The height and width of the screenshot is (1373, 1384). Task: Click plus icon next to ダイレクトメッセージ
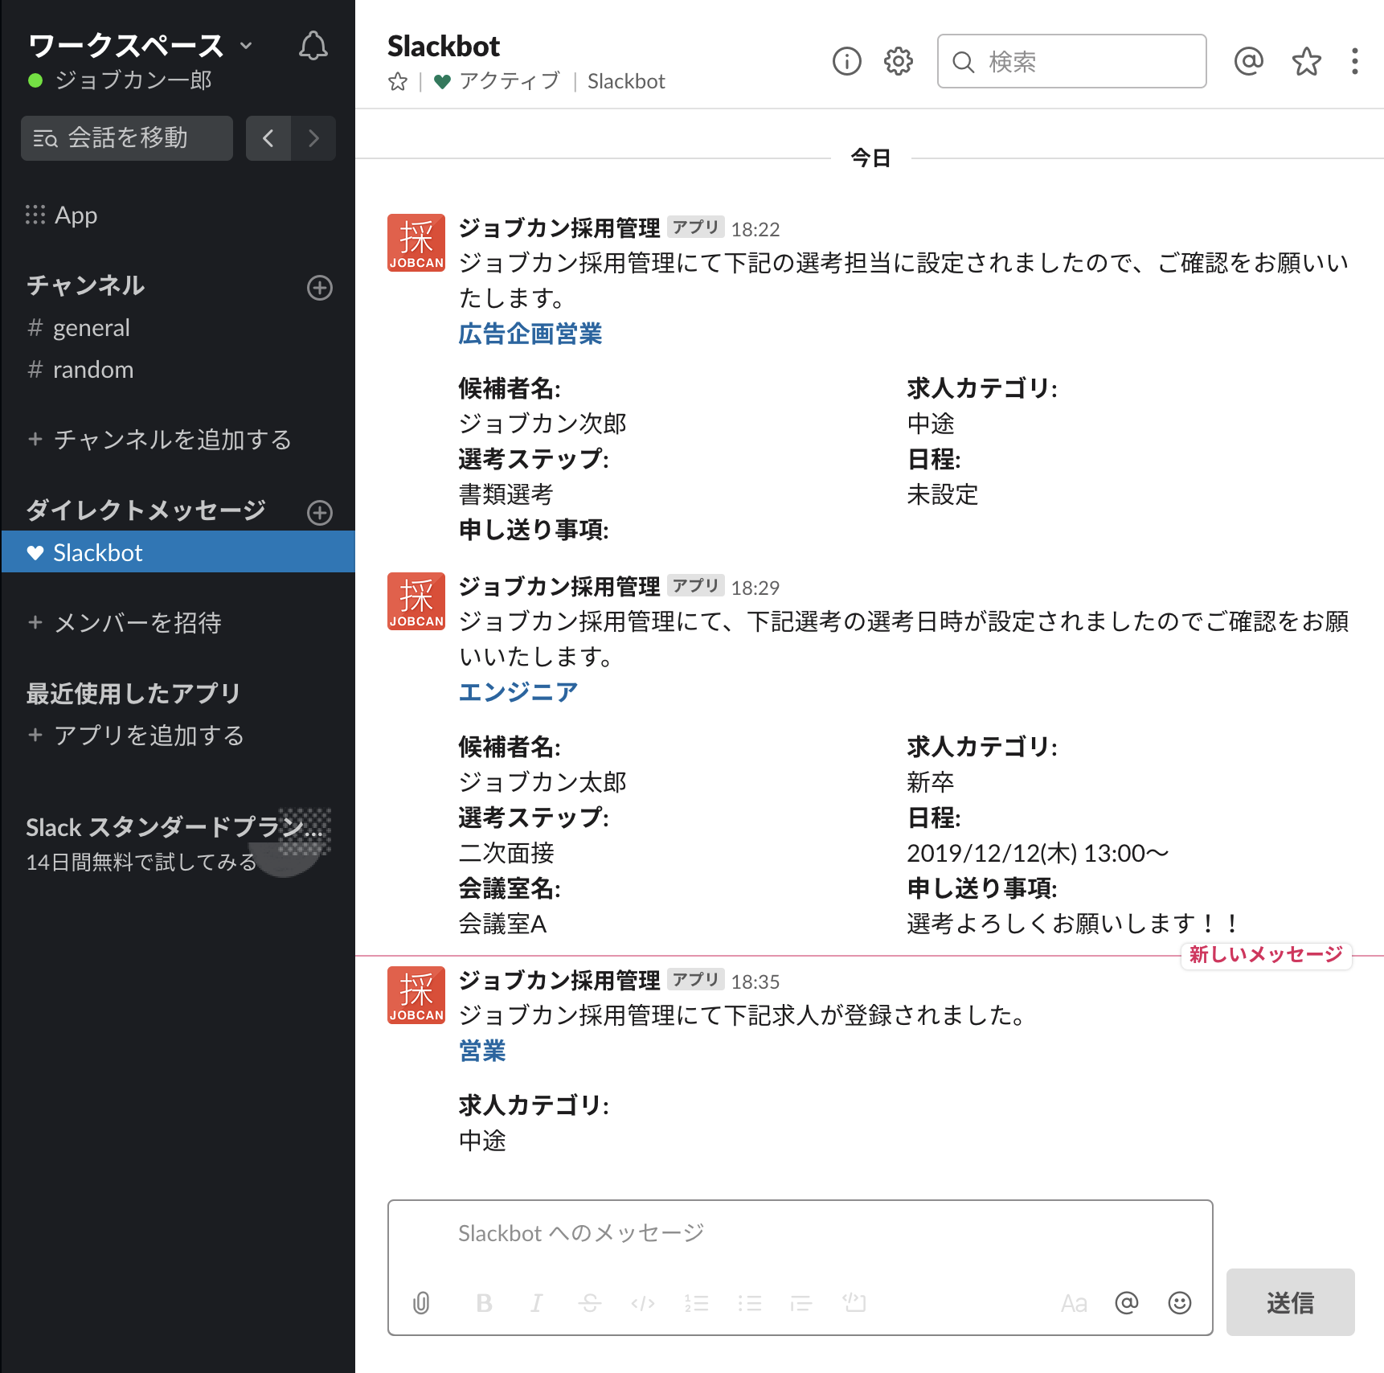[320, 512]
